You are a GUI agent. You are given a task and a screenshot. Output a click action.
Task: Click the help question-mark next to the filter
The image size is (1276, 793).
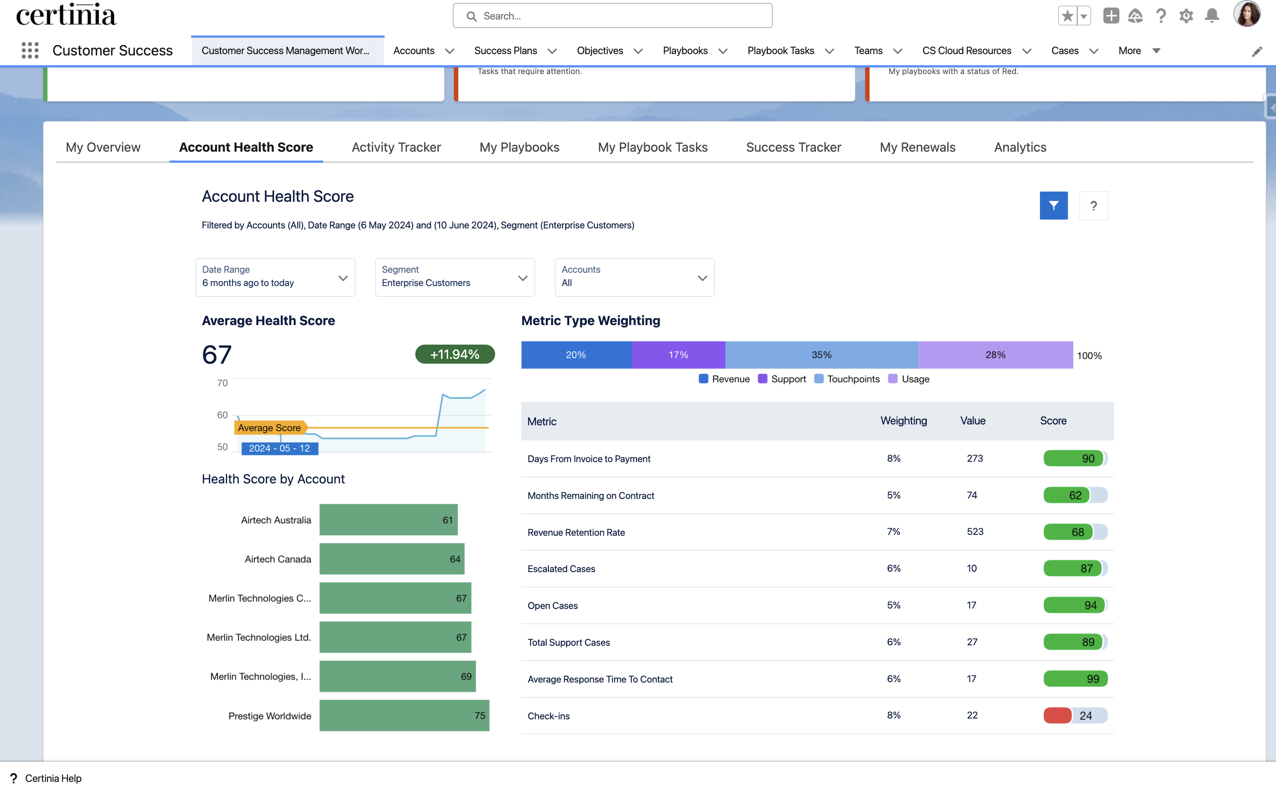pos(1093,205)
